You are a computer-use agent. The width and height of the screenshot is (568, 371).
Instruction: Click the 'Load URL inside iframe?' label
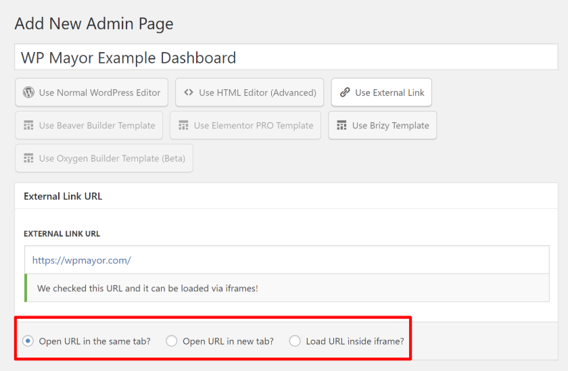click(x=355, y=341)
